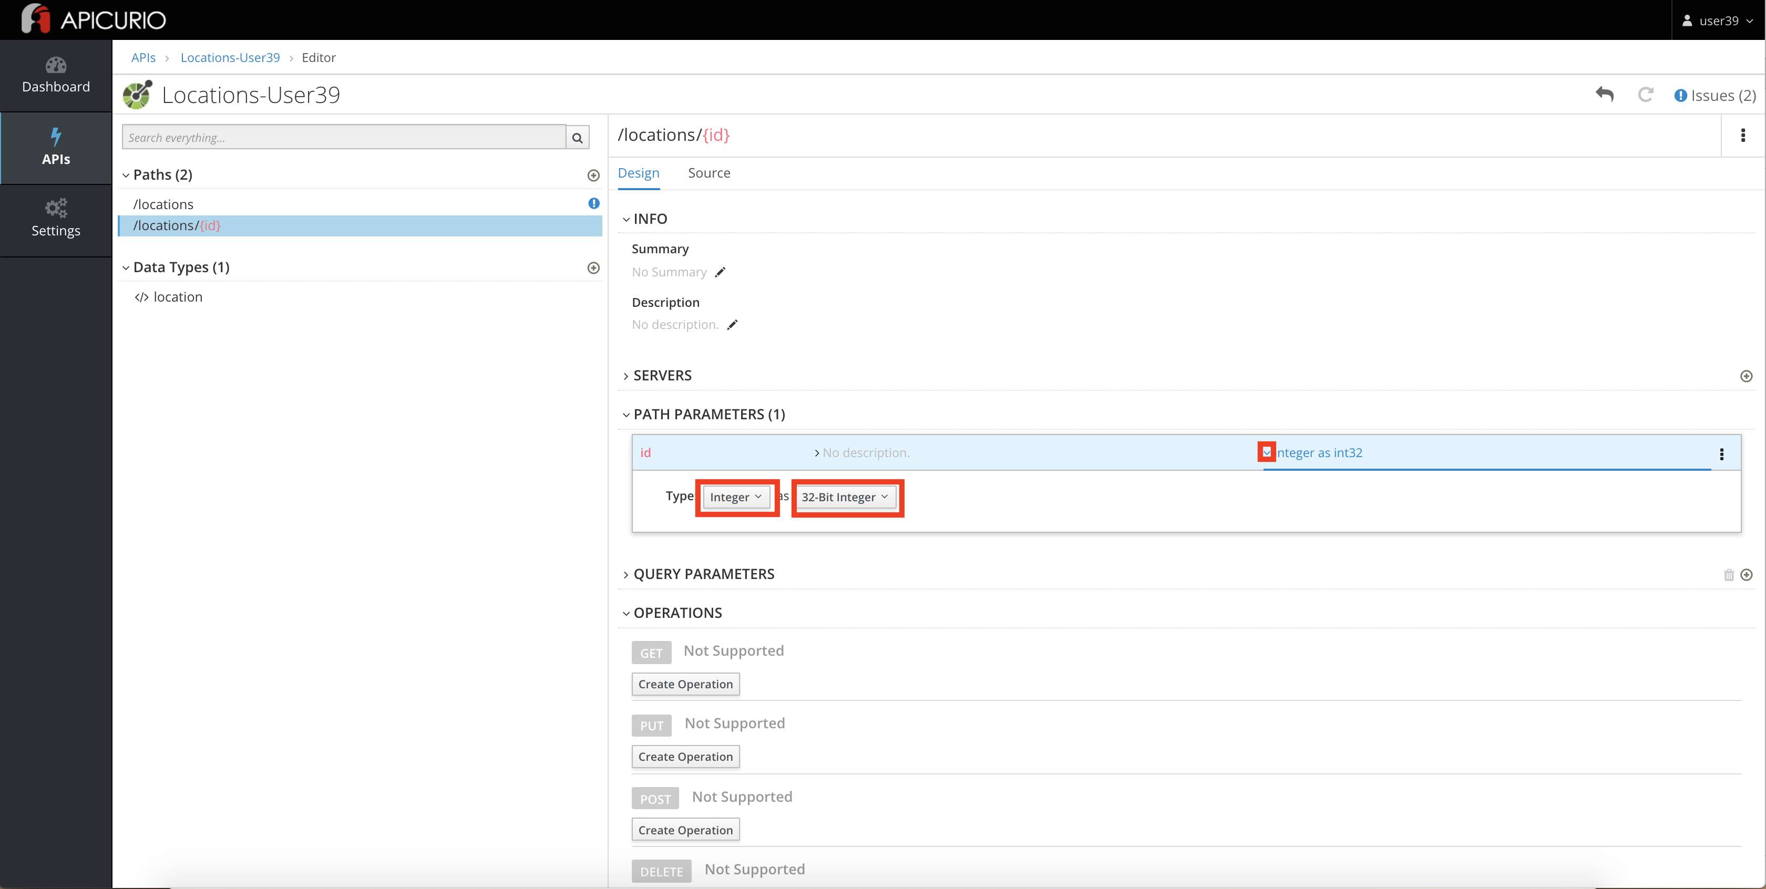Collapse the PATH PARAMETERS section
The image size is (1766, 889).
pyautogui.click(x=626, y=414)
